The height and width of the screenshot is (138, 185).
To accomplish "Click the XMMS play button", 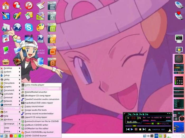I will coord(132,129).
